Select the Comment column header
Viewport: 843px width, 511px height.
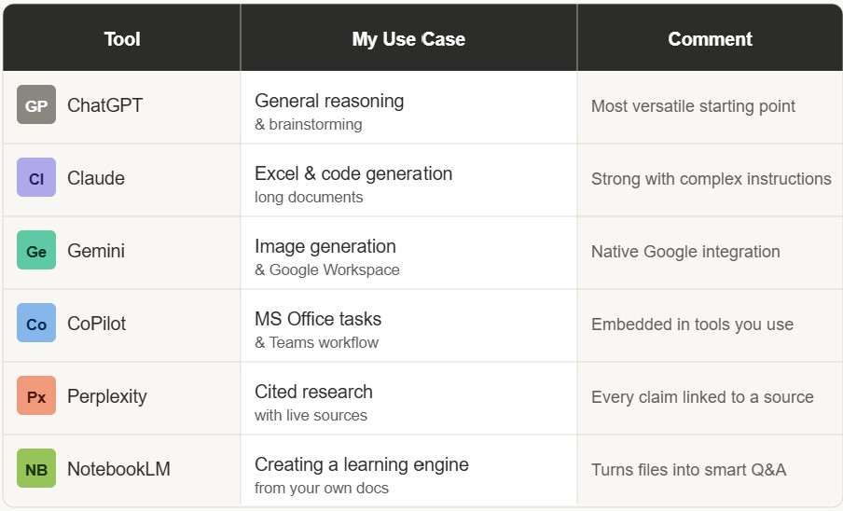click(x=710, y=39)
